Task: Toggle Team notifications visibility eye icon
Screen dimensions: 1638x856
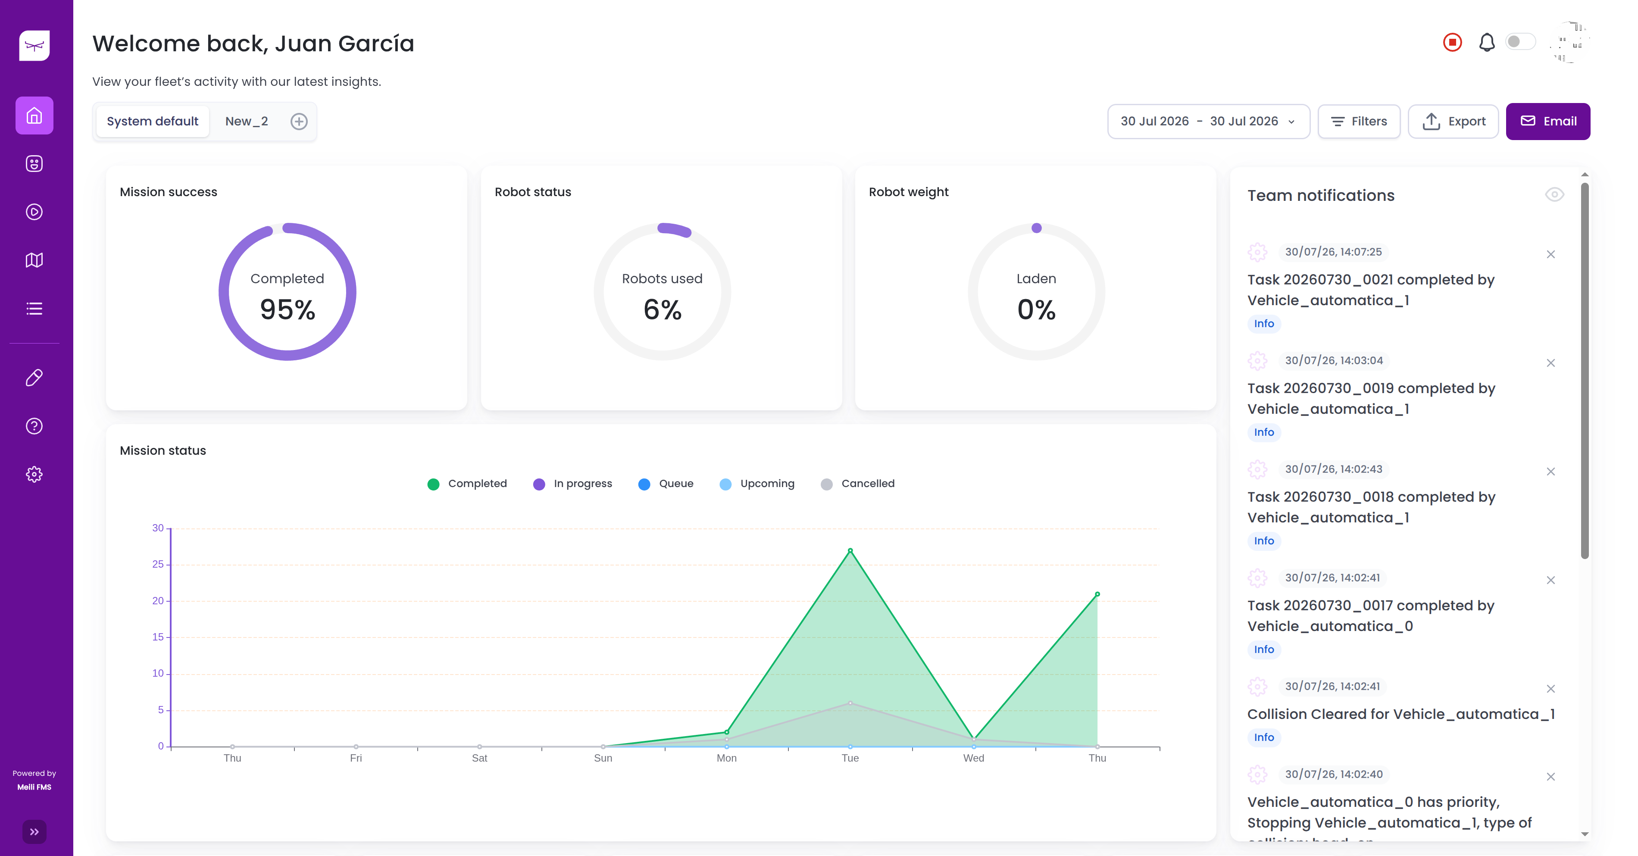Action: tap(1555, 194)
